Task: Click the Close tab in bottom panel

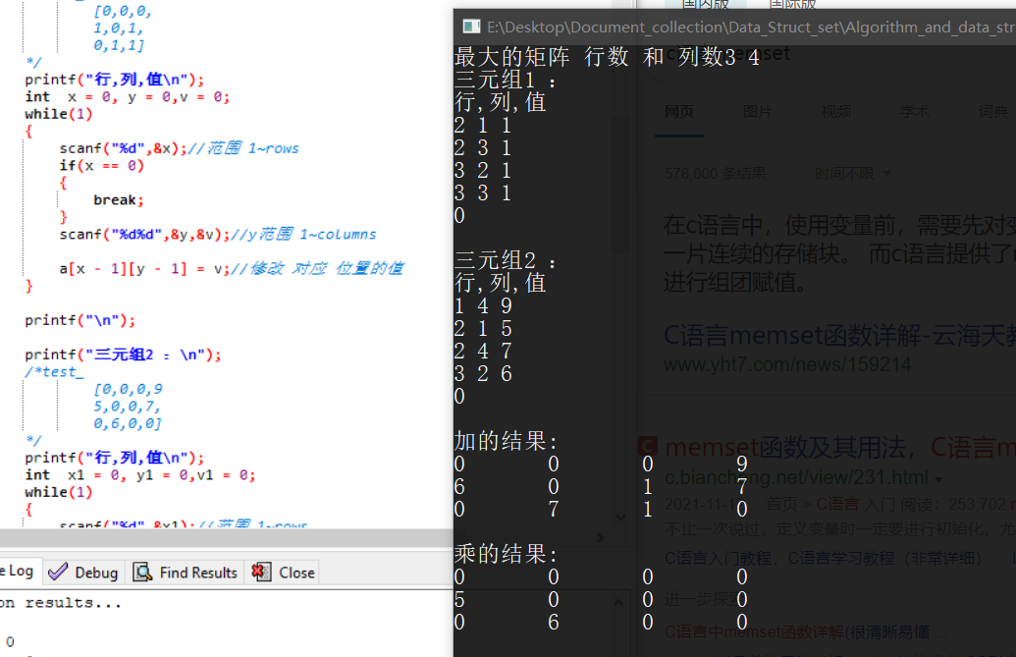Action: pyautogui.click(x=283, y=573)
